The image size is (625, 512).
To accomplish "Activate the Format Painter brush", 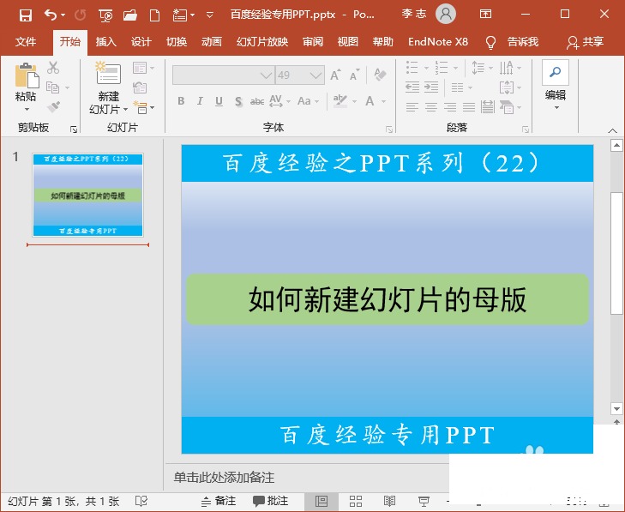I will (x=53, y=106).
